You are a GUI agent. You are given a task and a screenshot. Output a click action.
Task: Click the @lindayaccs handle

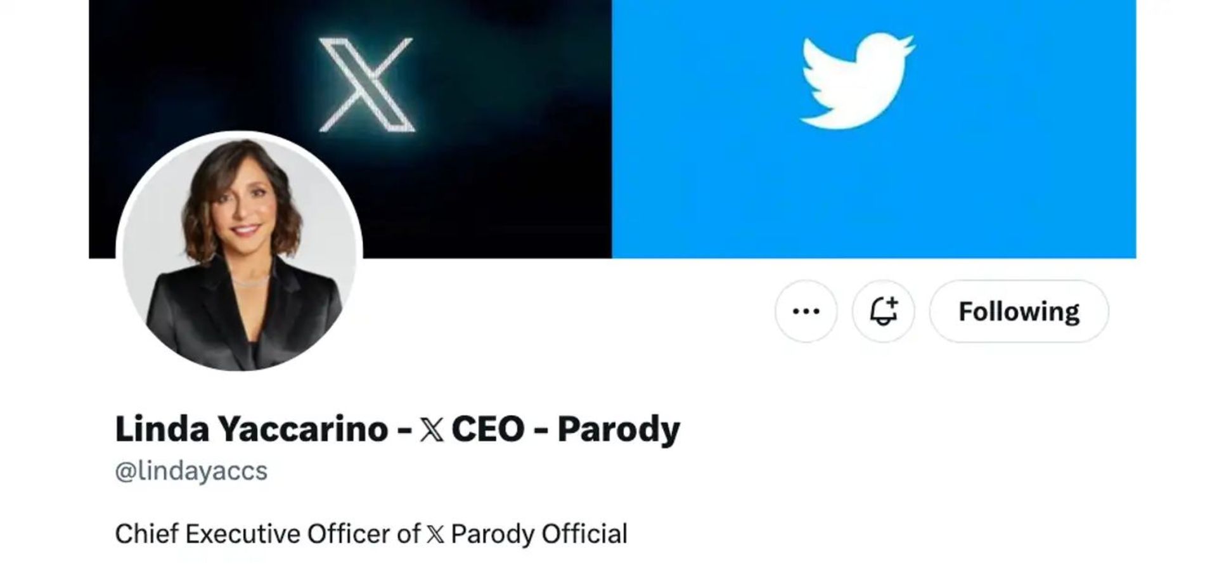(191, 471)
